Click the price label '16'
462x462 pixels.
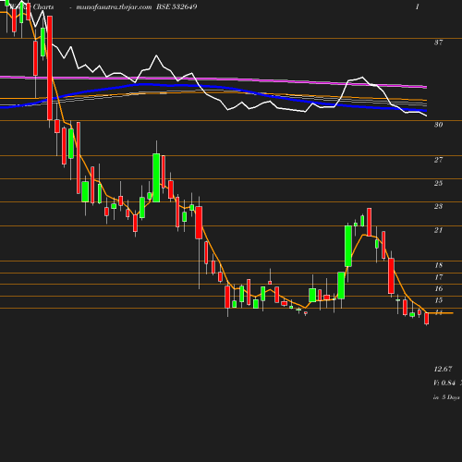tap(439, 288)
